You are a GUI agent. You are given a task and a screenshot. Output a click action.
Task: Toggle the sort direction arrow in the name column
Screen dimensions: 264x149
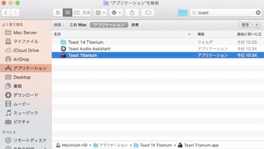[x=189, y=34]
